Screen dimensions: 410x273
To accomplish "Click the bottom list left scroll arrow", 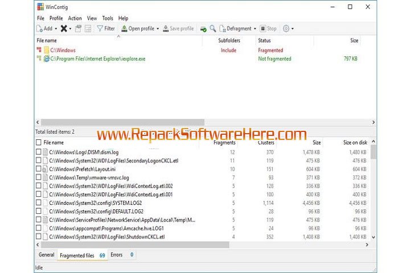I will pyautogui.click(x=38, y=245).
